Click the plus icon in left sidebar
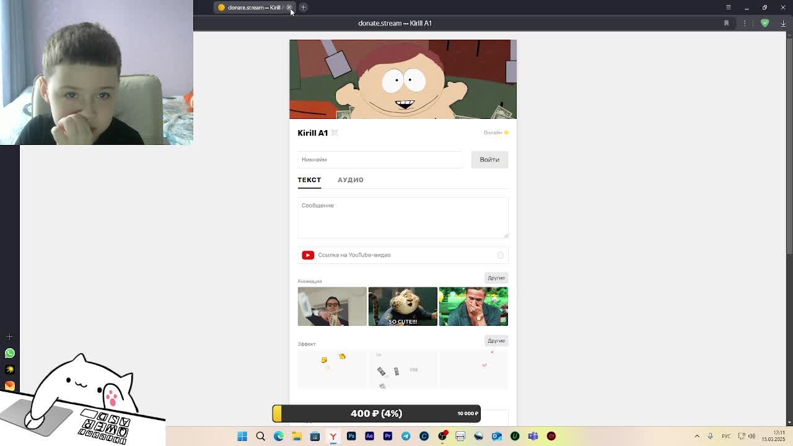The image size is (793, 446). [9, 337]
